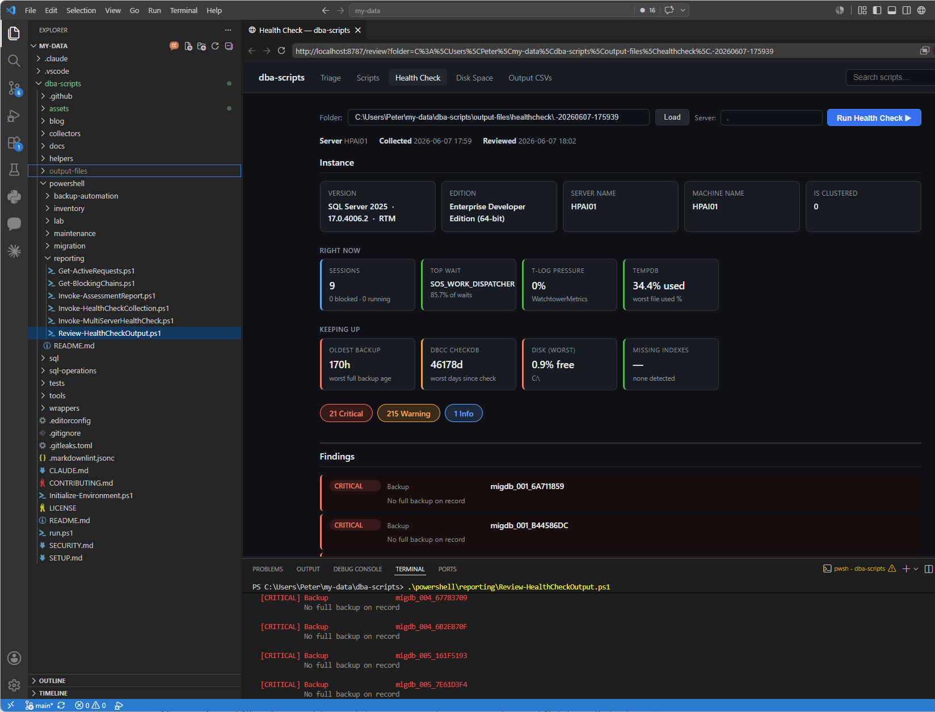This screenshot has width=935, height=712.
Task: Open Run and Debug view
Action: pyautogui.click(x=14, y=116)
